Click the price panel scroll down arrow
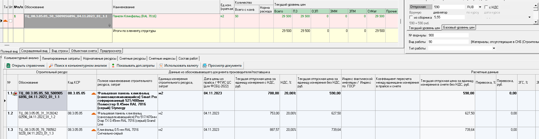 click(x=536, y=22)
